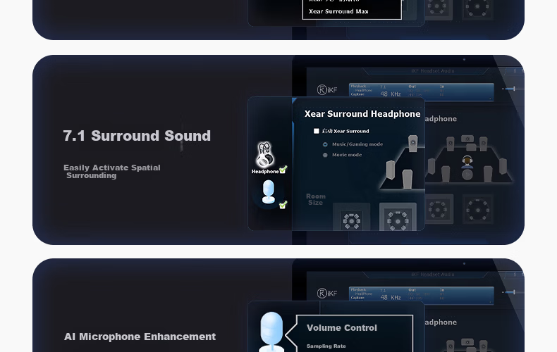Image resolution: width=557 pixels, height=352 pixels.
Task: Click the iKF logo in the AI Microphone card
Action: point(327,293)
